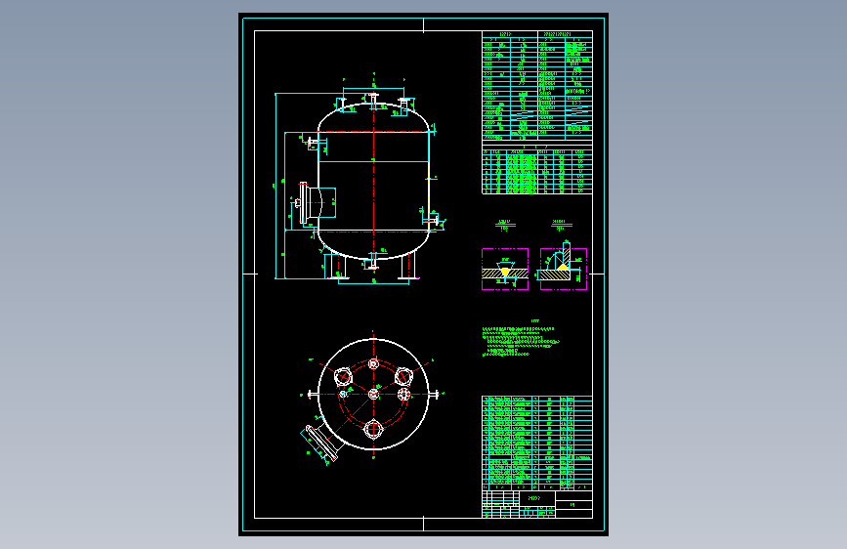The width and height of the screenshot is (847, 549).
Task: Select the right support leg of the vessel
Action: click(x=408, y=266)
